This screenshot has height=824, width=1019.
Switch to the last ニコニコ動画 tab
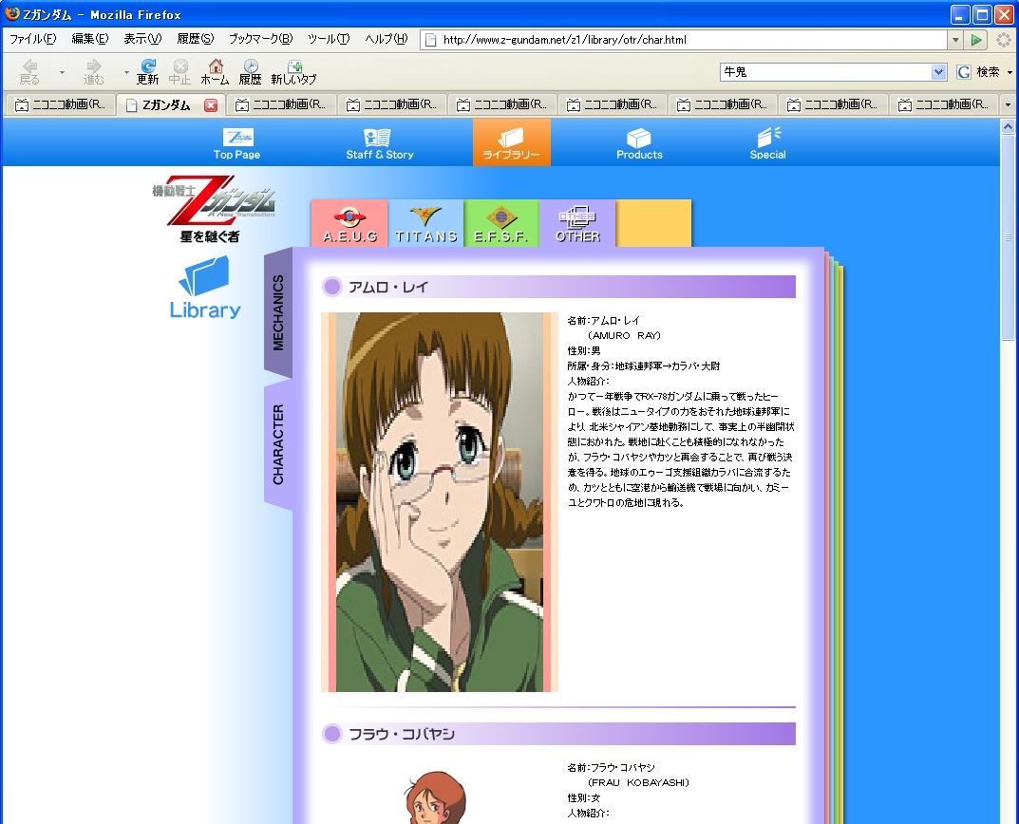[x=944, y=104]
